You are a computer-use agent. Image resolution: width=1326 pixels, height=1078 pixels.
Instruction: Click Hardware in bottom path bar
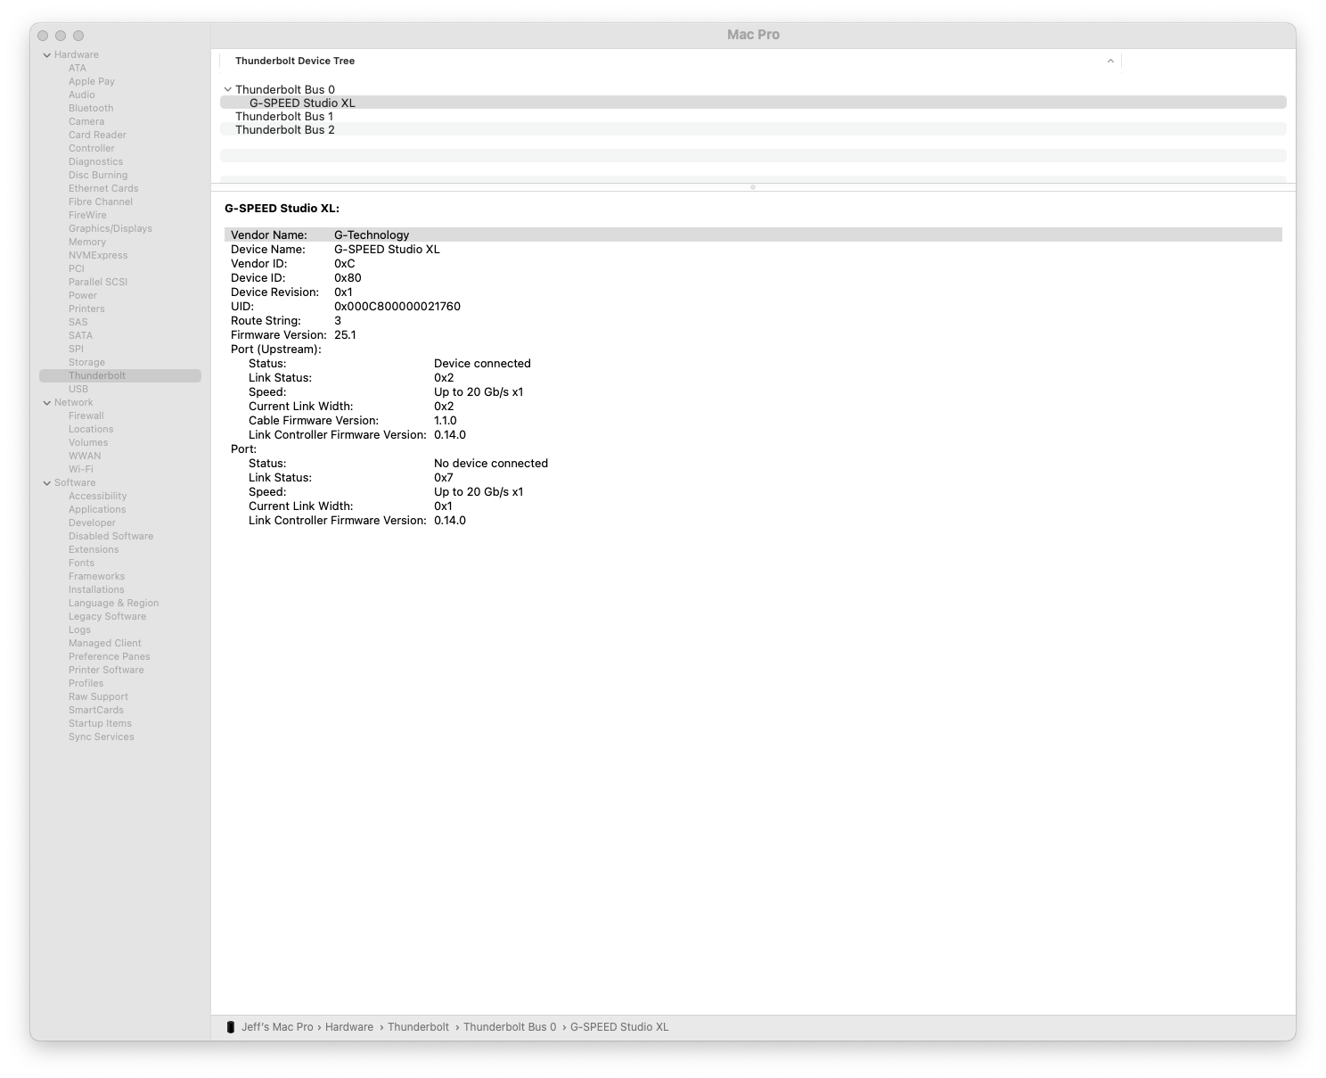point(349,1027)
